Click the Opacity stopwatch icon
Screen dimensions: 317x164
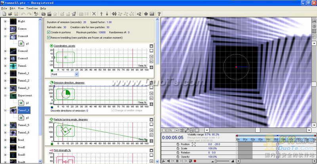point(178,157)
